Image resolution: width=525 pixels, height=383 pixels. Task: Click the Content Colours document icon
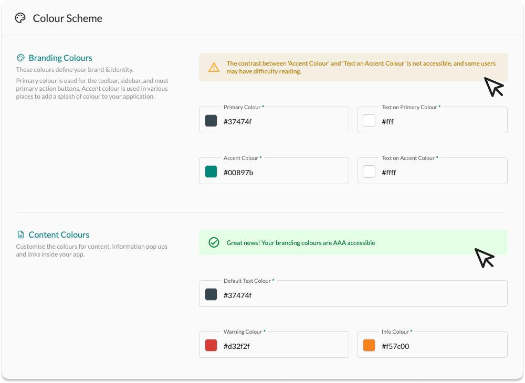pyautogui.click(x=20, y=235)
